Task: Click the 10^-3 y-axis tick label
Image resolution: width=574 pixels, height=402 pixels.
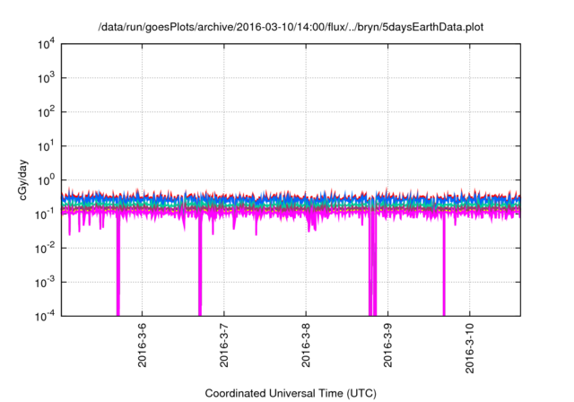Action: point(45,283)
